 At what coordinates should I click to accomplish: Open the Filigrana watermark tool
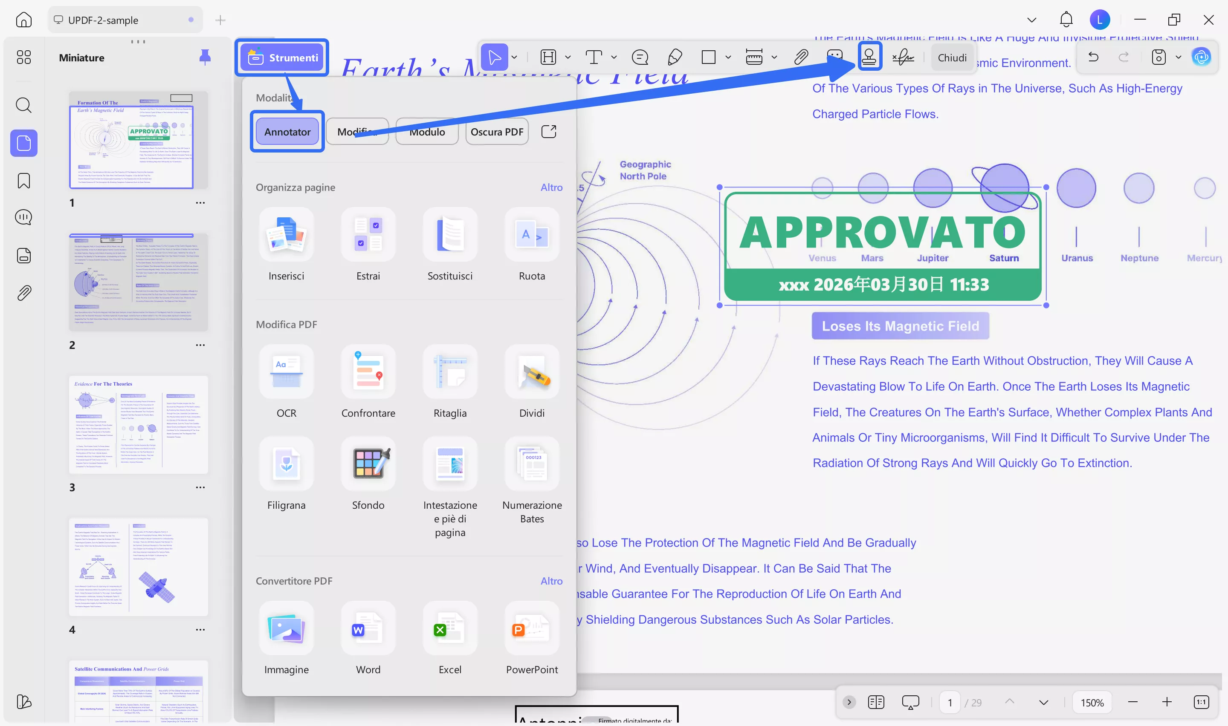click(287, 464)
